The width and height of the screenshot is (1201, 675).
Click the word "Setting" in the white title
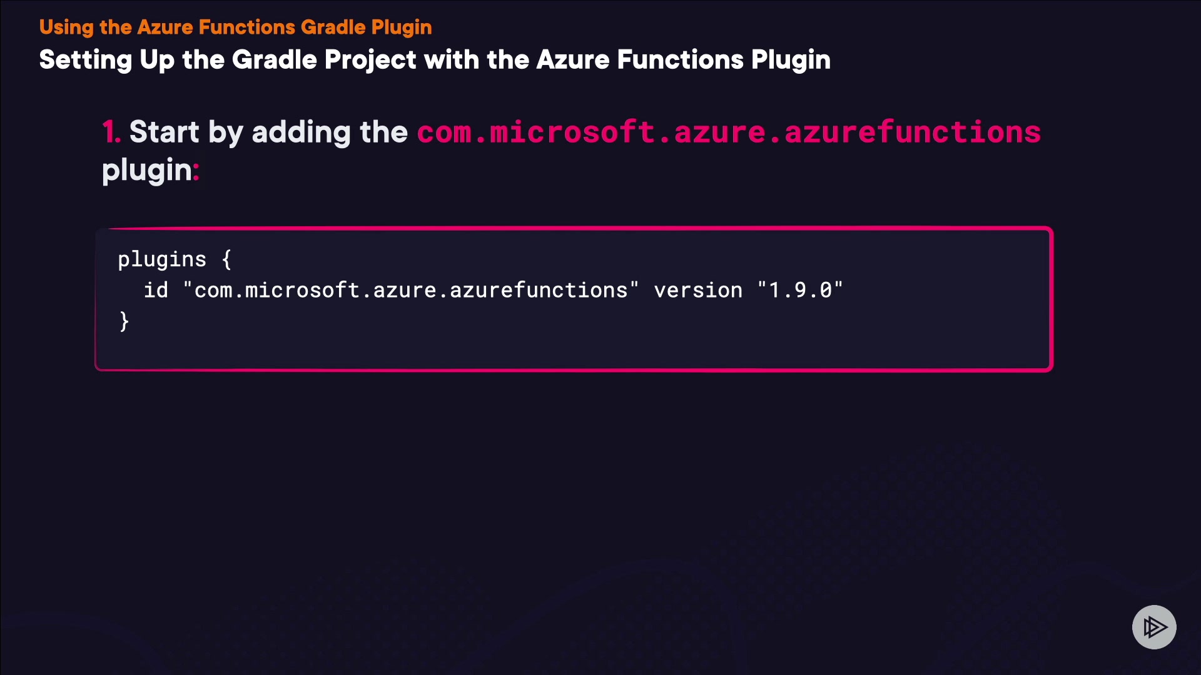[x=86, y=60]
